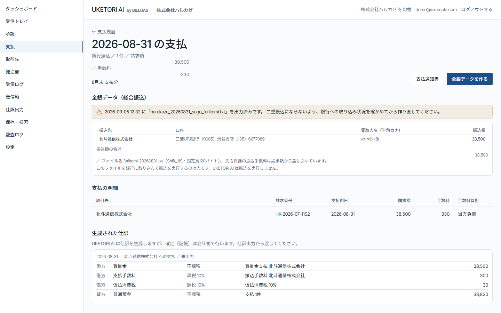
Task: Open 監査ログ in the sidebar
Action: click(x=41, y=135)
